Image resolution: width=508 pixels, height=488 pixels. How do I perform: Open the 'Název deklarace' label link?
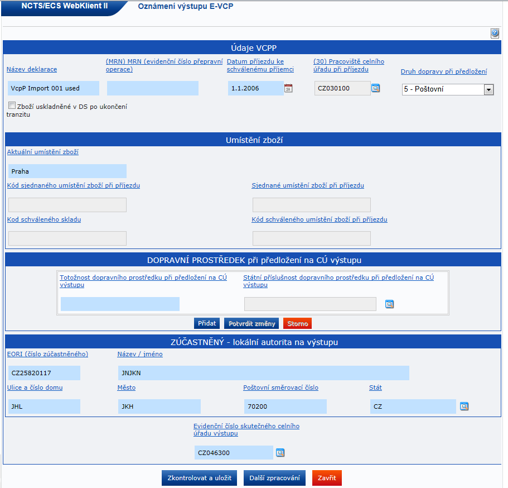32,69
